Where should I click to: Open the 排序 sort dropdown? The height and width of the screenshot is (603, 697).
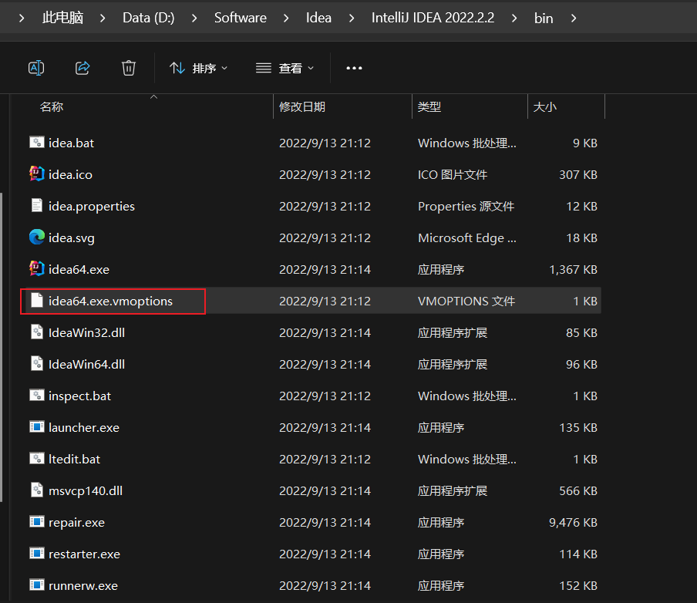[198, 68]
